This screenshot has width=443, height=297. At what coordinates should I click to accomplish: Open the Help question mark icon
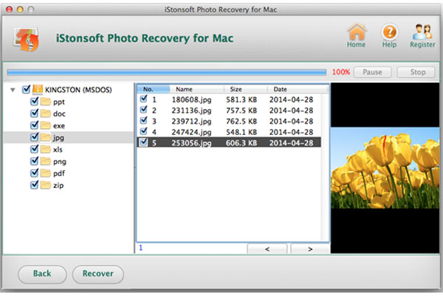click(389, 31)
